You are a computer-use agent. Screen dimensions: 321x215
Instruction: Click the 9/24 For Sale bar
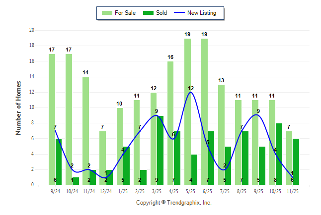pyautogui.click(x=52, y=119)
